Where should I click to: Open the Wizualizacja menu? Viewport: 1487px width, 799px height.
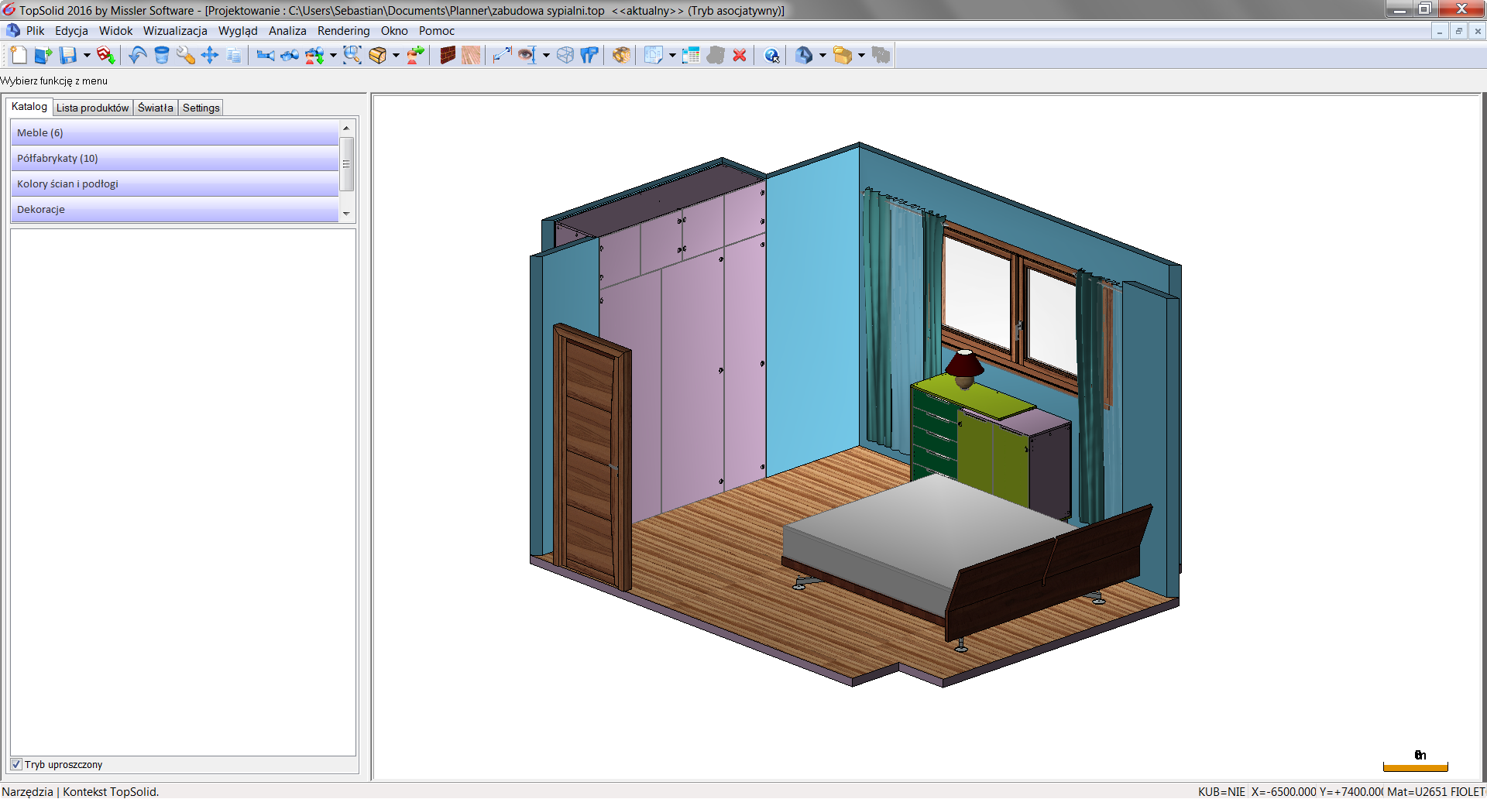tap(175, 31)
